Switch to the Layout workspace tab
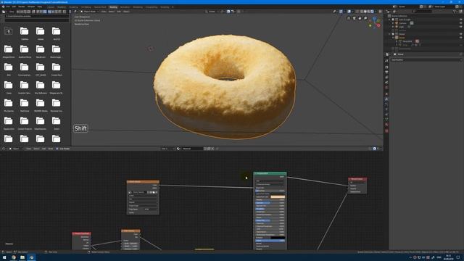The image size is (464, 261). click(51, 7)
